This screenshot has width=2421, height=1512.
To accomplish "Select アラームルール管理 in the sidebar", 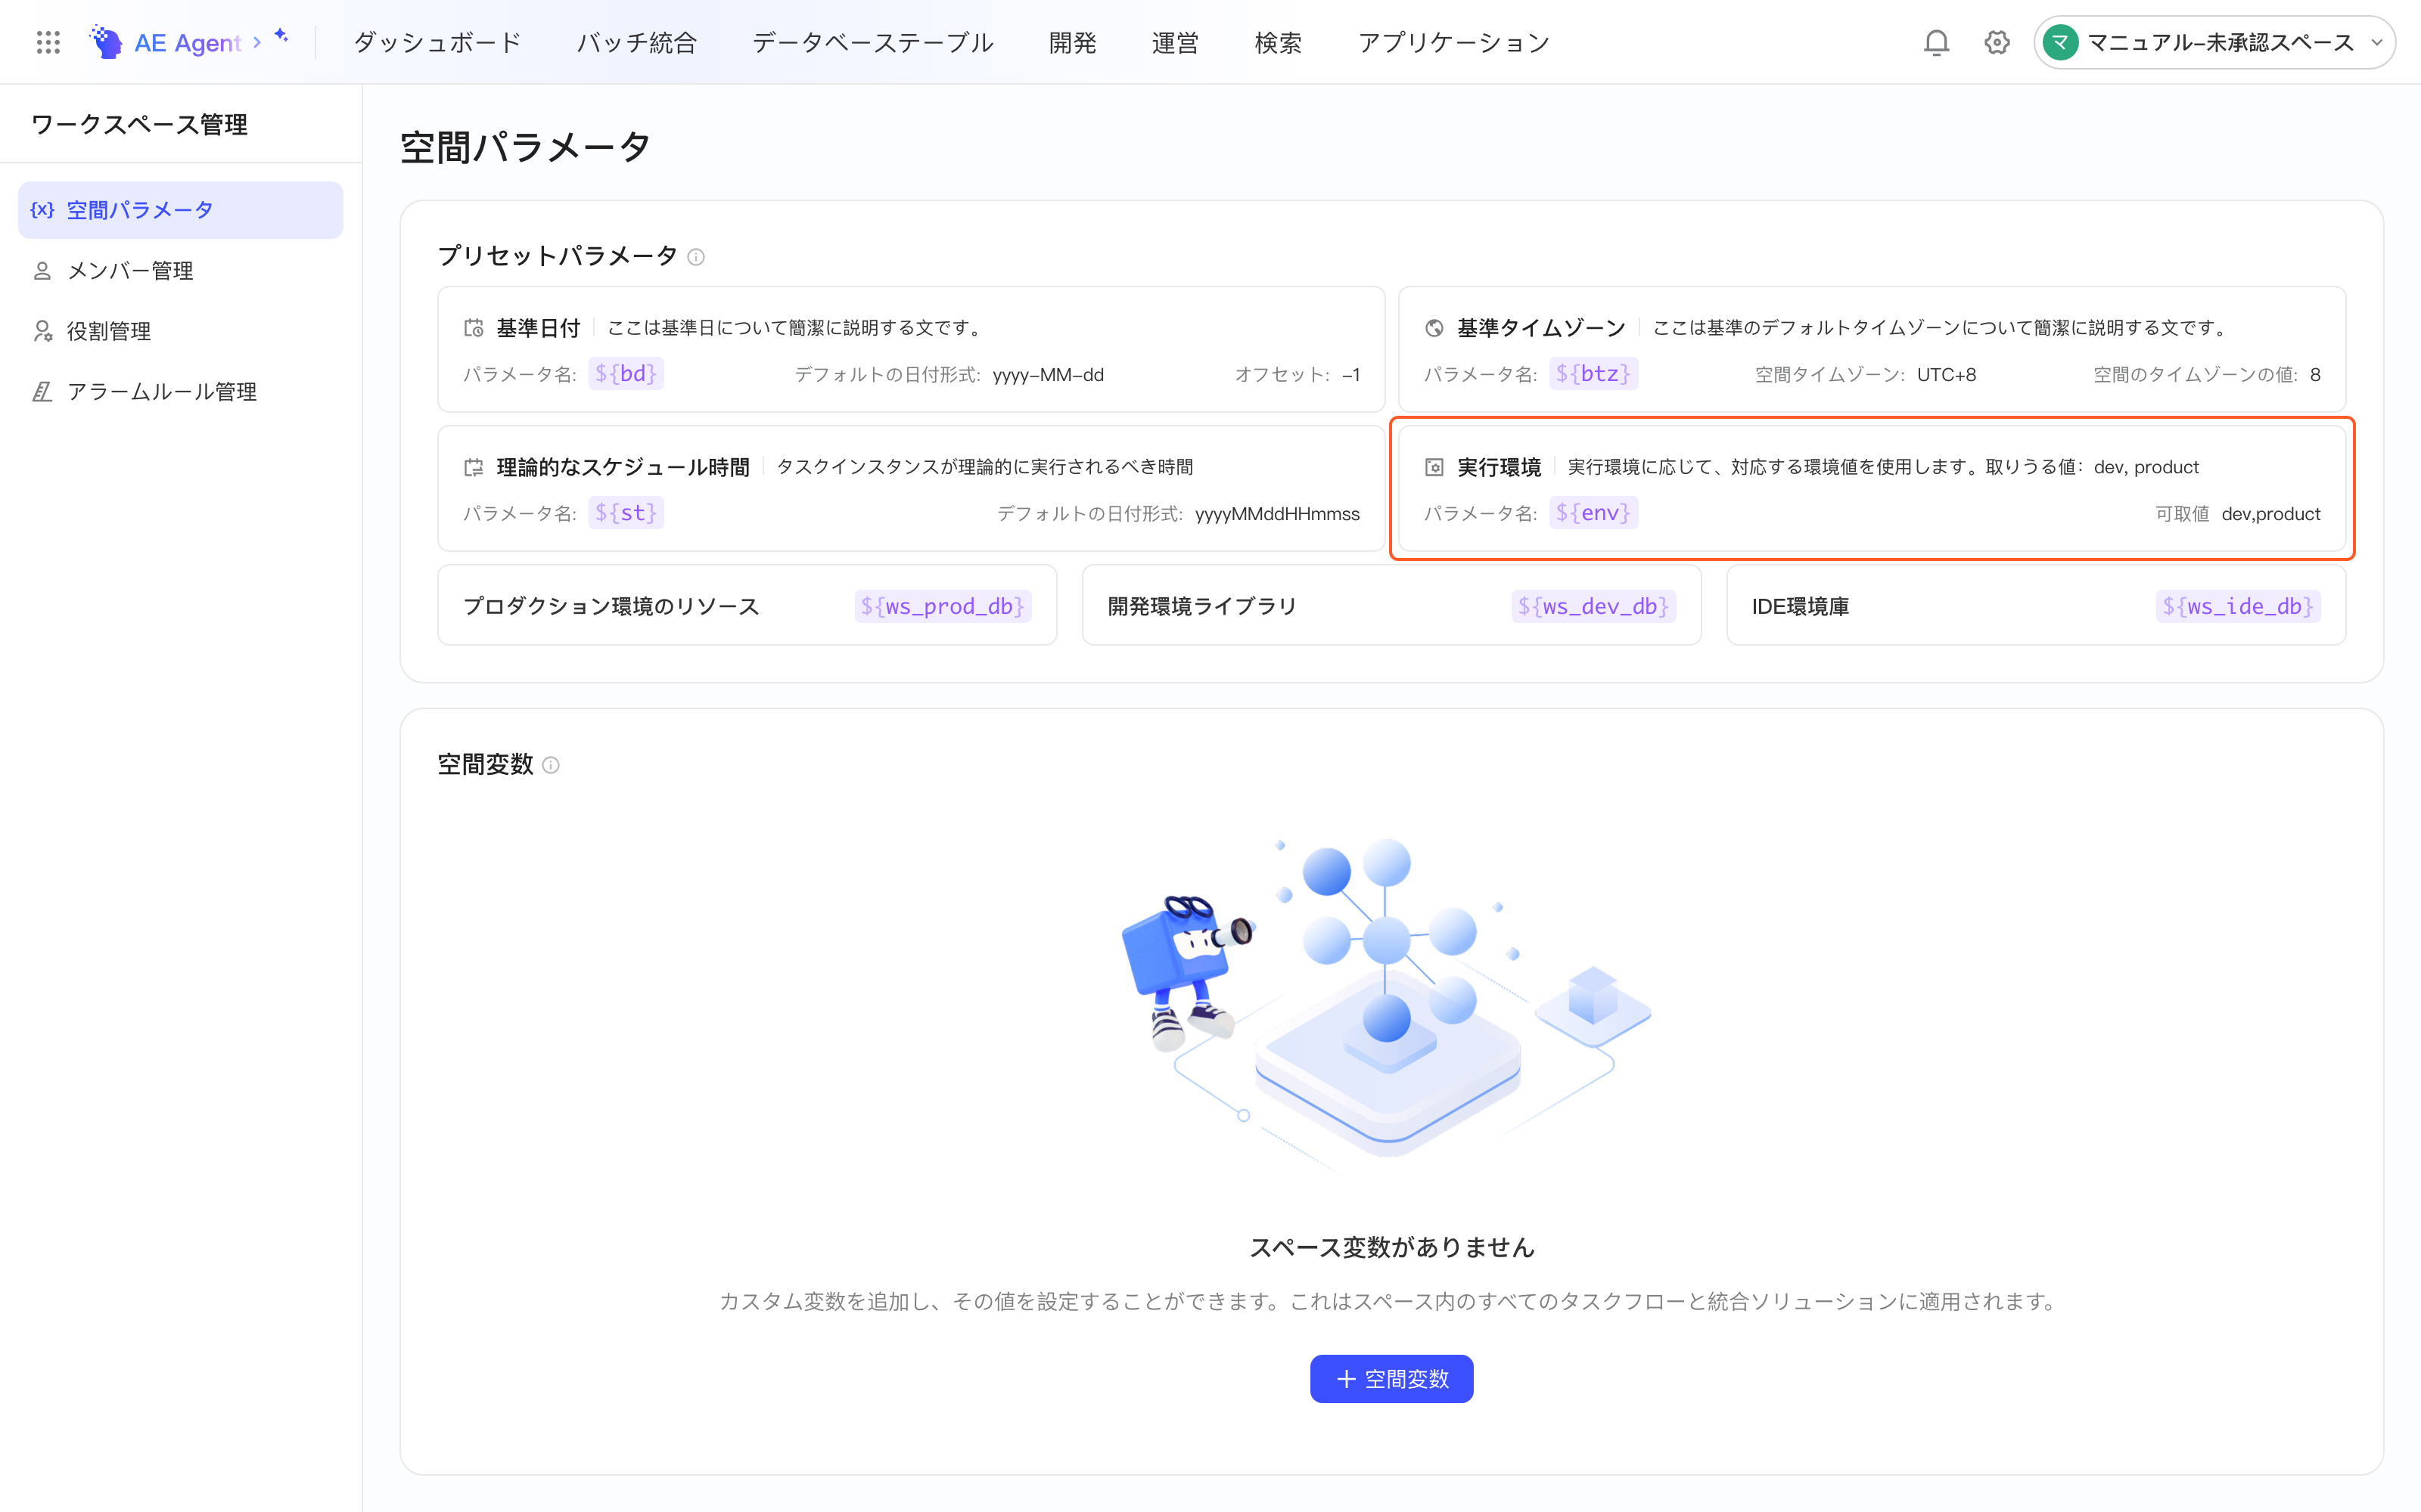I will tap(180, 392).
